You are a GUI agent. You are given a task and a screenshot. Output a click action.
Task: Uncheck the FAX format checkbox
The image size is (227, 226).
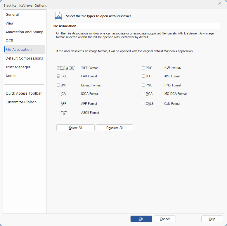(58, 76)
